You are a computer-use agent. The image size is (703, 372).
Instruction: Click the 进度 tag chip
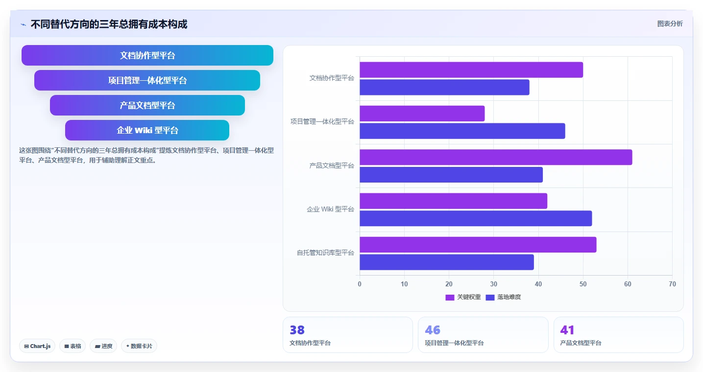pyautogui.click(x=103, y=346)
